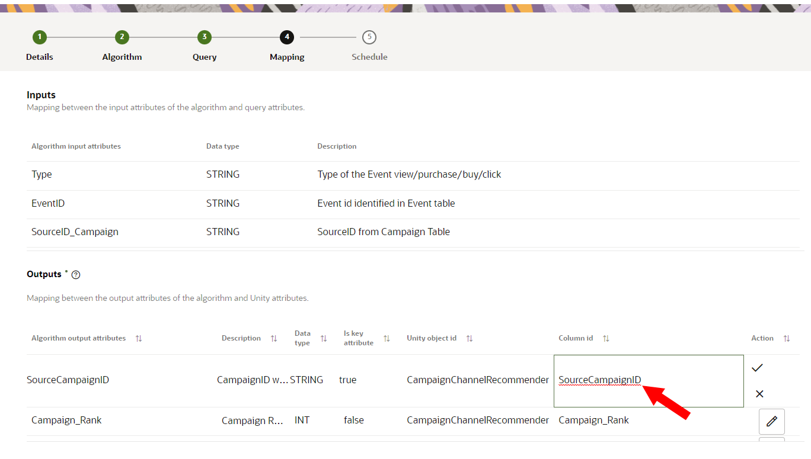Select the EventID input attribute cell

point(48,203)
